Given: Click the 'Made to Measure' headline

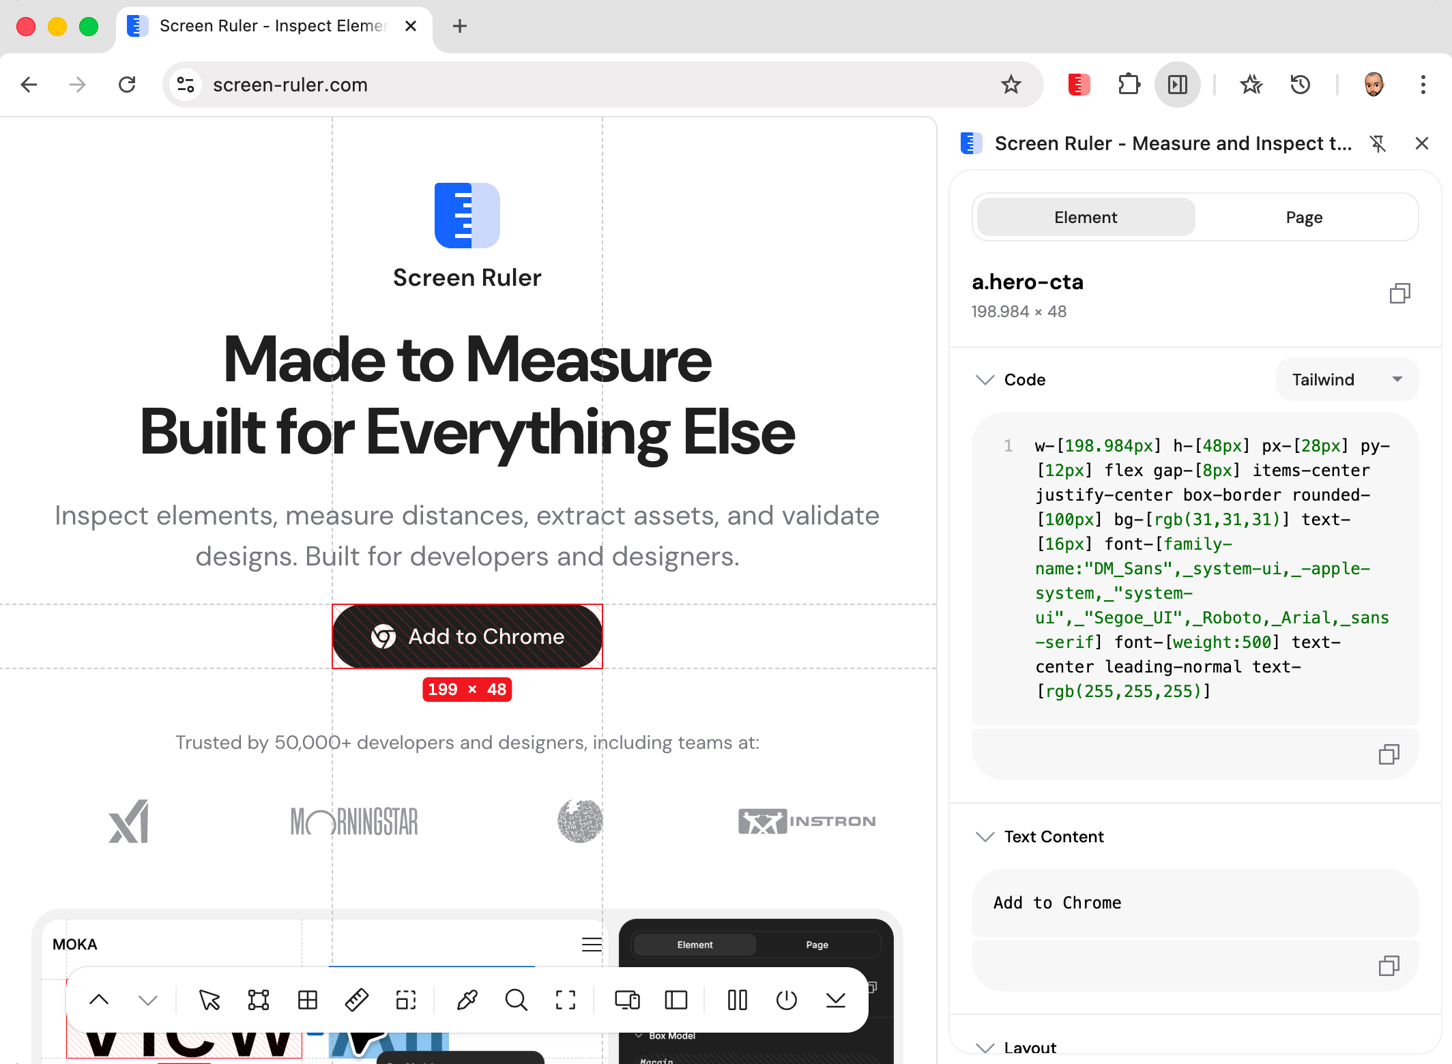Looking at the screenshot, I should tap(467, 359).
